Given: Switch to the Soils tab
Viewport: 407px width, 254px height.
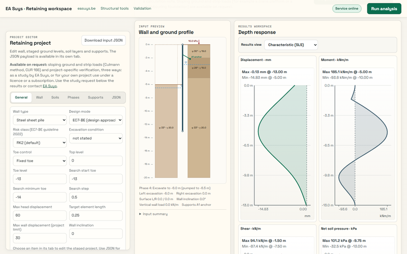Looking at the screenshot, I should click(x=55, y=98).
